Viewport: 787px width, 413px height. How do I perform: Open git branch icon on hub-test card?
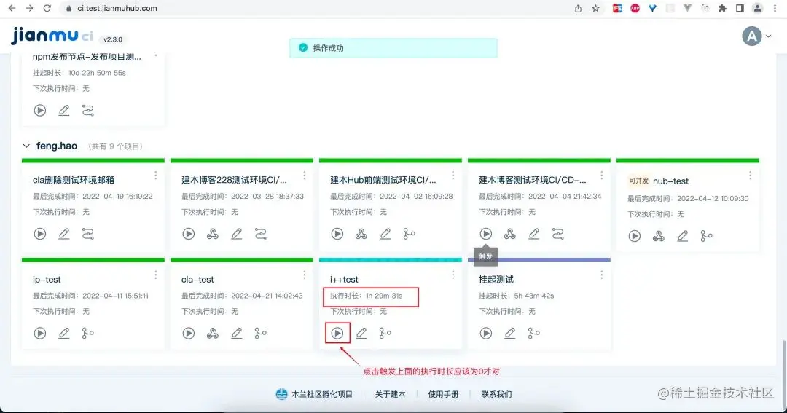point(706,236)
